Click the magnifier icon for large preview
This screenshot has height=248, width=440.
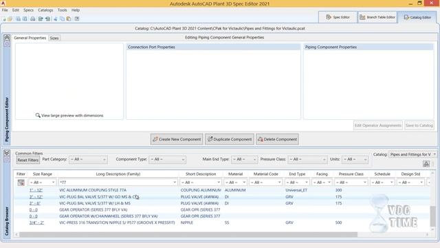pos(38,115)
